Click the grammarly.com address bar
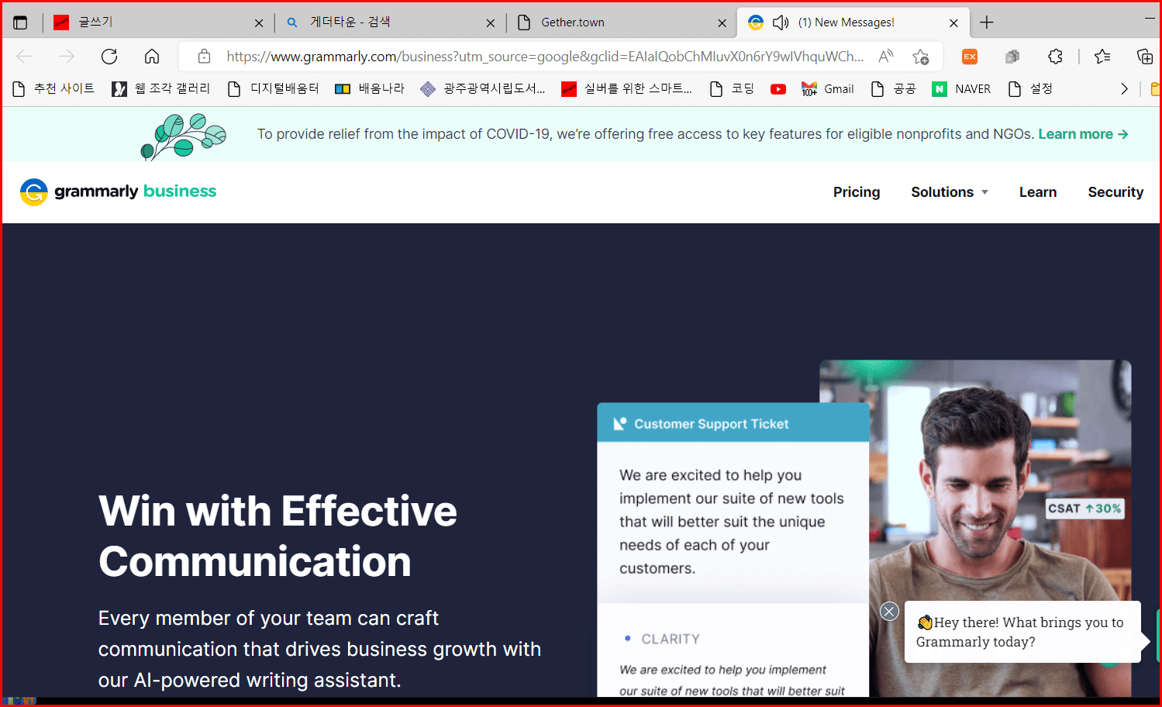This screenshot has height=707, width=1162. (545, 57)
